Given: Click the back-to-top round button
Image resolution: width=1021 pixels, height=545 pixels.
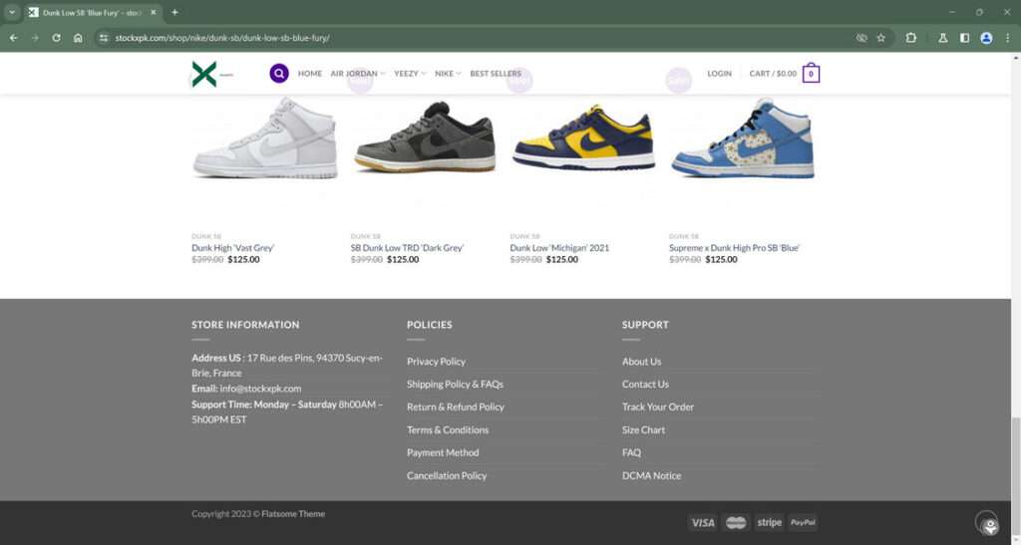Looking at the screenshot, I should point(986,522).
